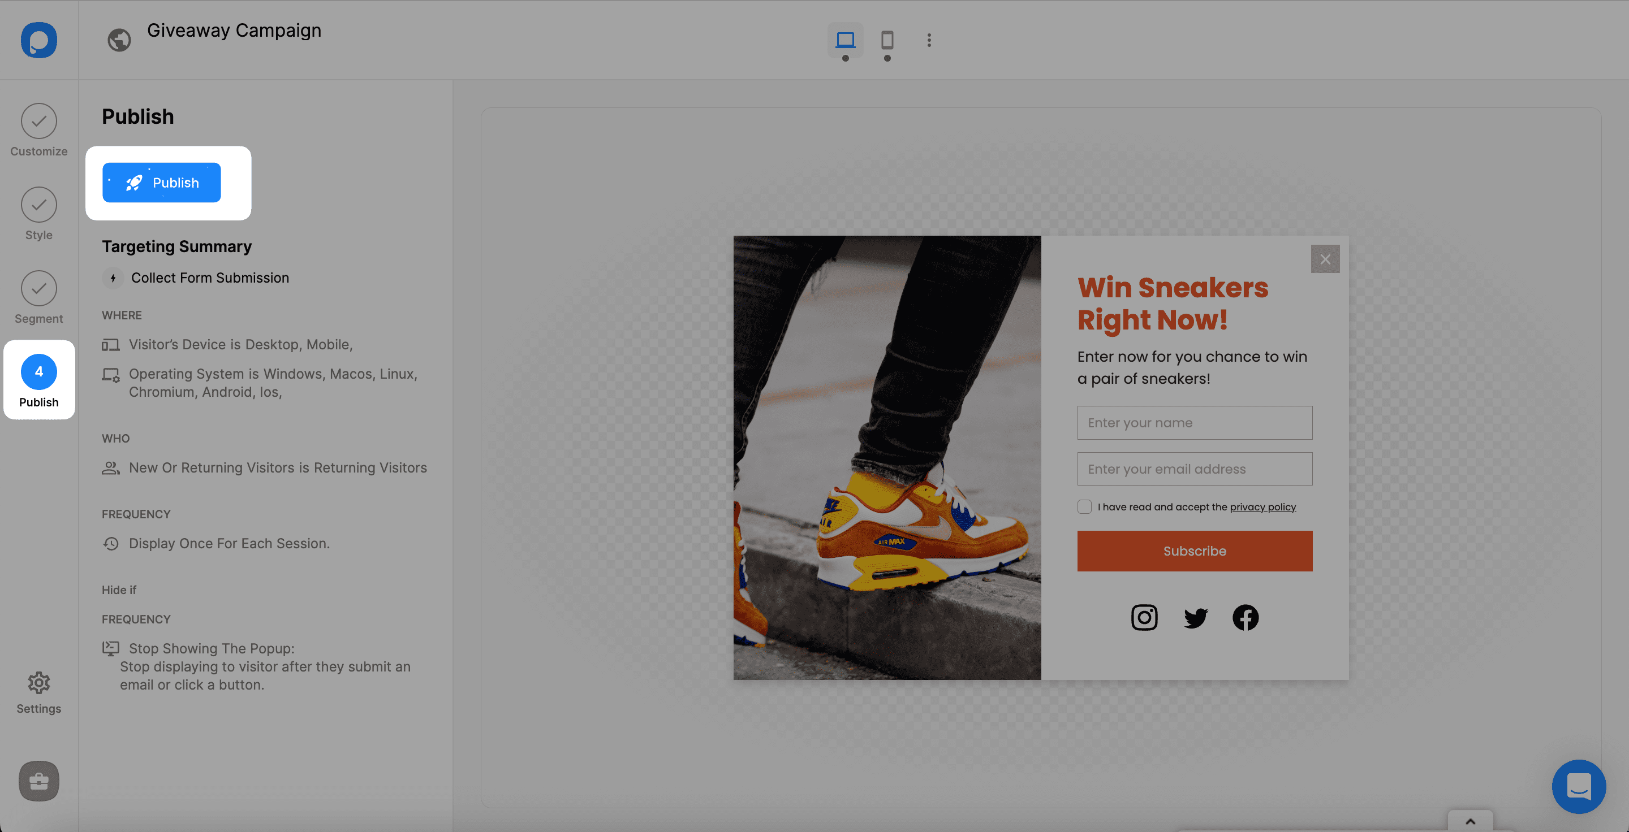Click the Facebook icon in popup

(1245, 617)
